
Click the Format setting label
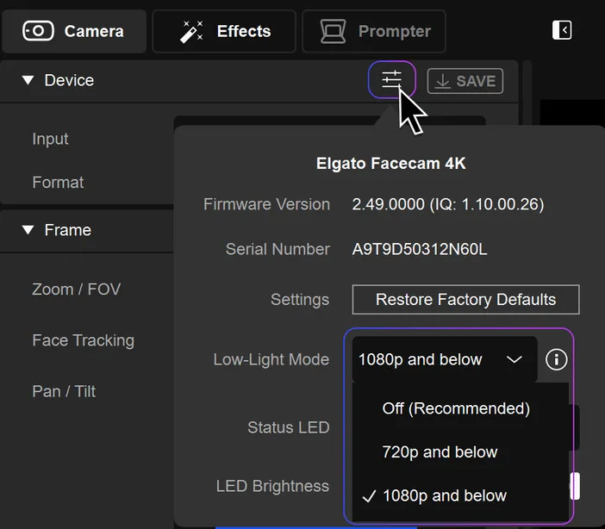coord(58,182)
